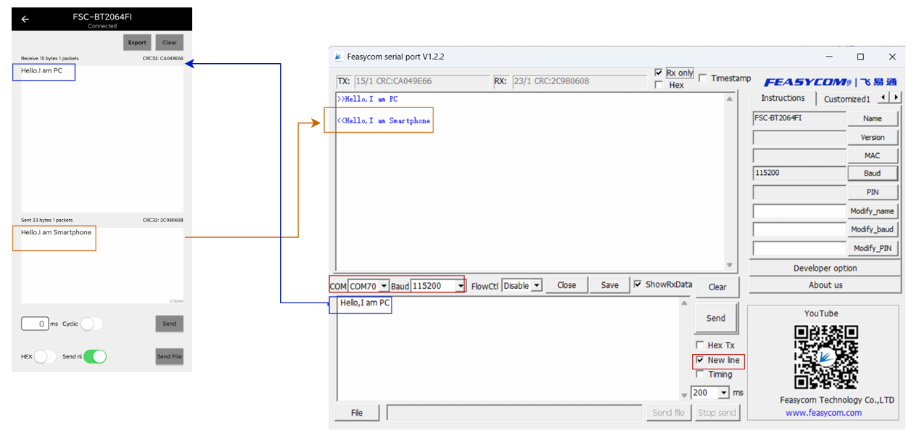Uncheck the New line checkbox
Screen dimensions: 914x439
click(700, 360)
